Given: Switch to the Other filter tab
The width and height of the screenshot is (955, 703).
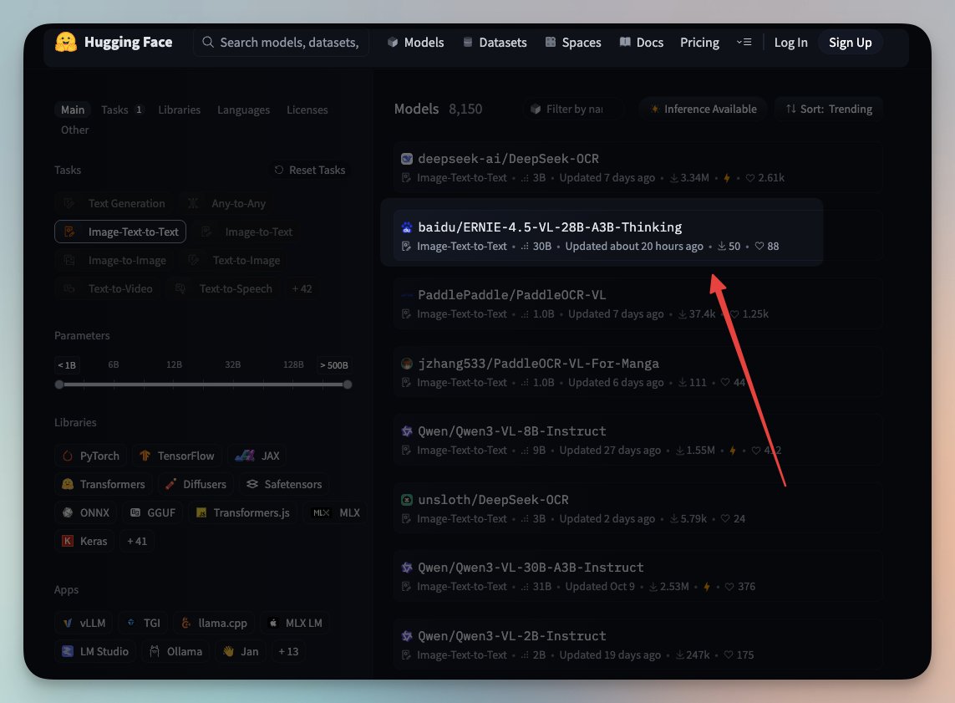Looking at the screenshot, I should point(74,130).
